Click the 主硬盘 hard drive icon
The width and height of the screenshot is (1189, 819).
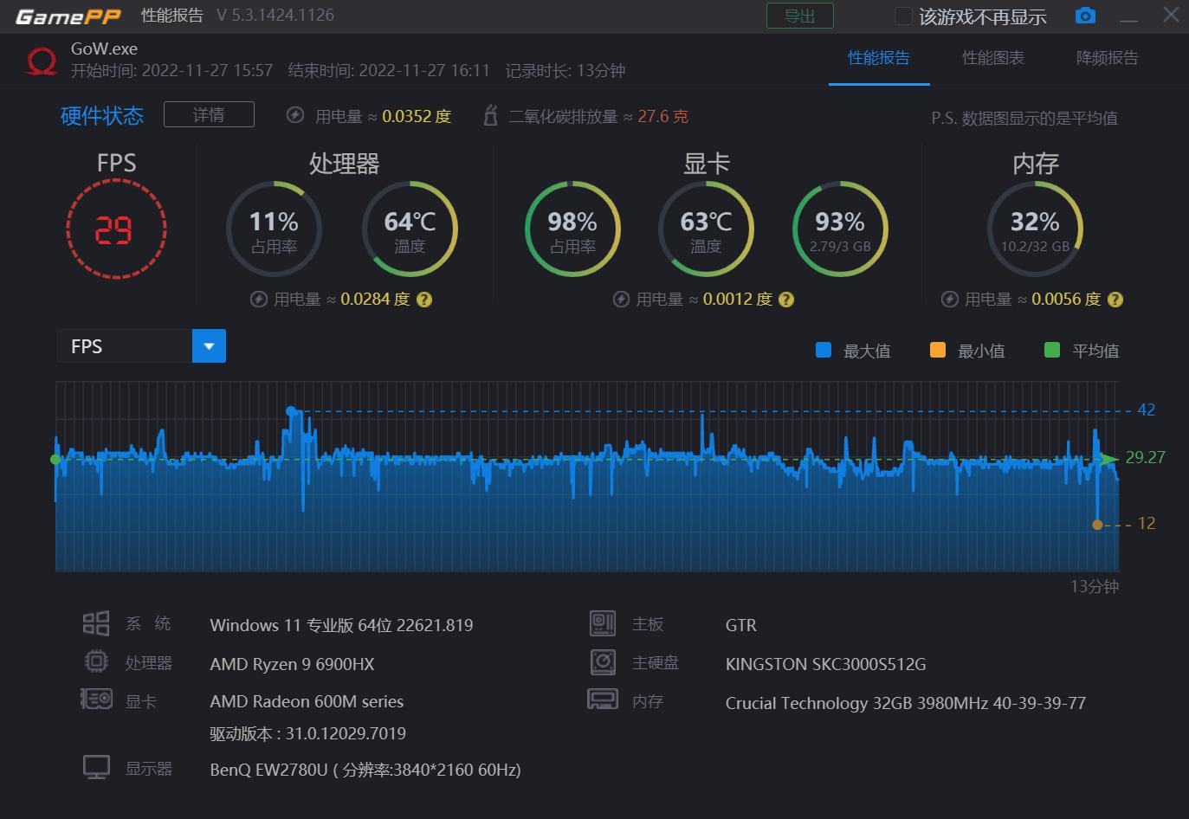602,661
